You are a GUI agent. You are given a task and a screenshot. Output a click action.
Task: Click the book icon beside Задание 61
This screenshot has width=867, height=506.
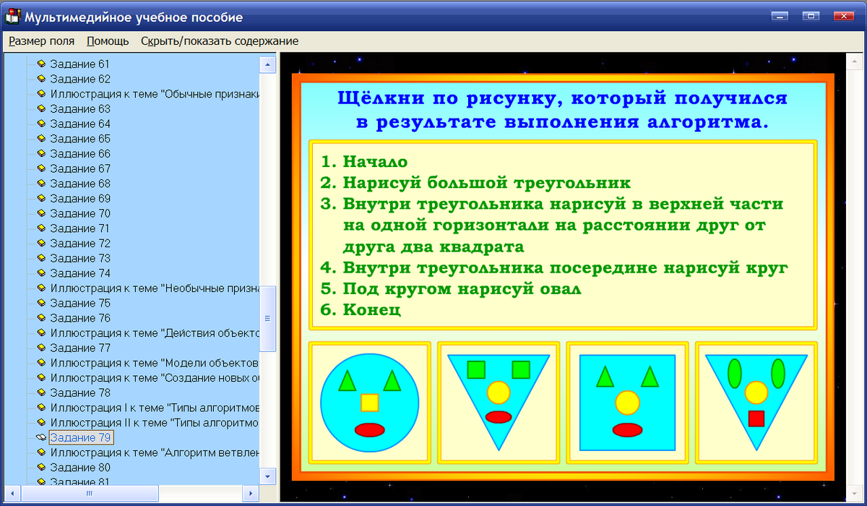41,64
